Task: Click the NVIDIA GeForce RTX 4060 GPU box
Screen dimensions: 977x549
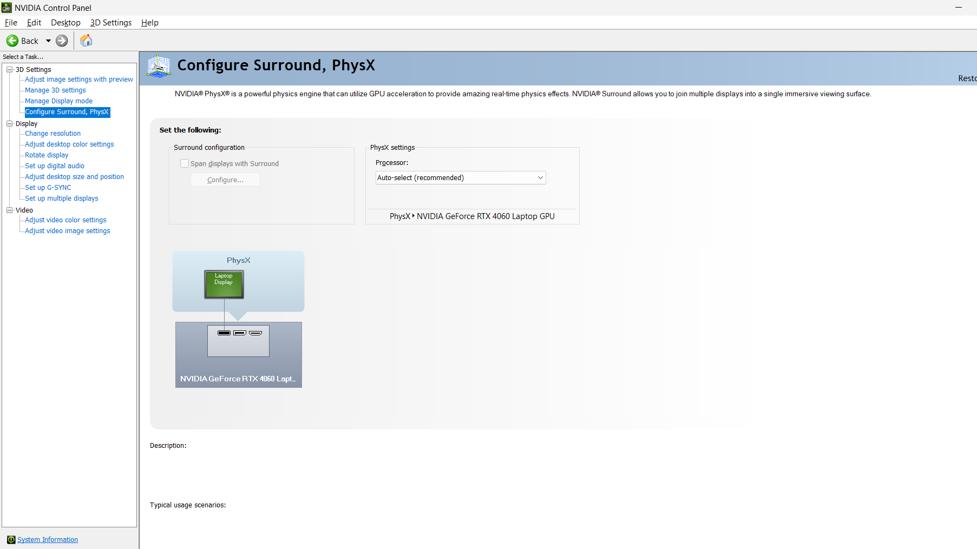Action: coord(239,355)
